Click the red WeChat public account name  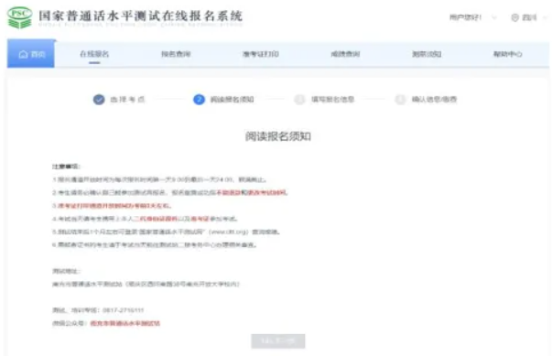[125, 323]
